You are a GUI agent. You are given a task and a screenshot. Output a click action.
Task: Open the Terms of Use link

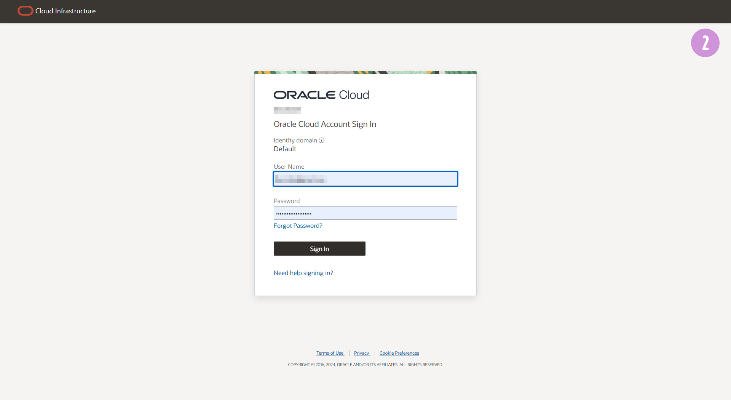tap(330, 353)
